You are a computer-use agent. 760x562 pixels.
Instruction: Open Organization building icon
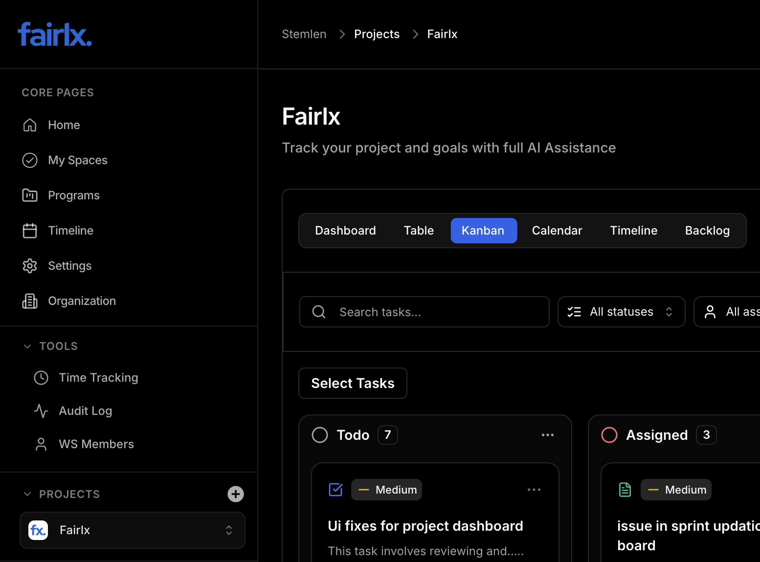[30, 301]
